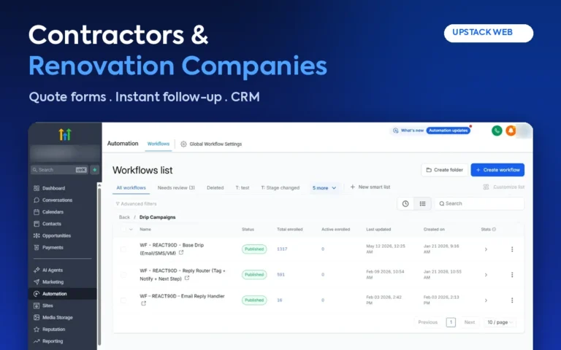This screenshot has width=561, height=350.
Task: Select Automation in the sidebar
Action: click(x=63, y=294)
